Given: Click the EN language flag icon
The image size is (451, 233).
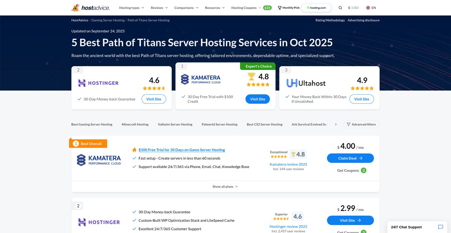Looking at the screenshot, I should 368,8.
